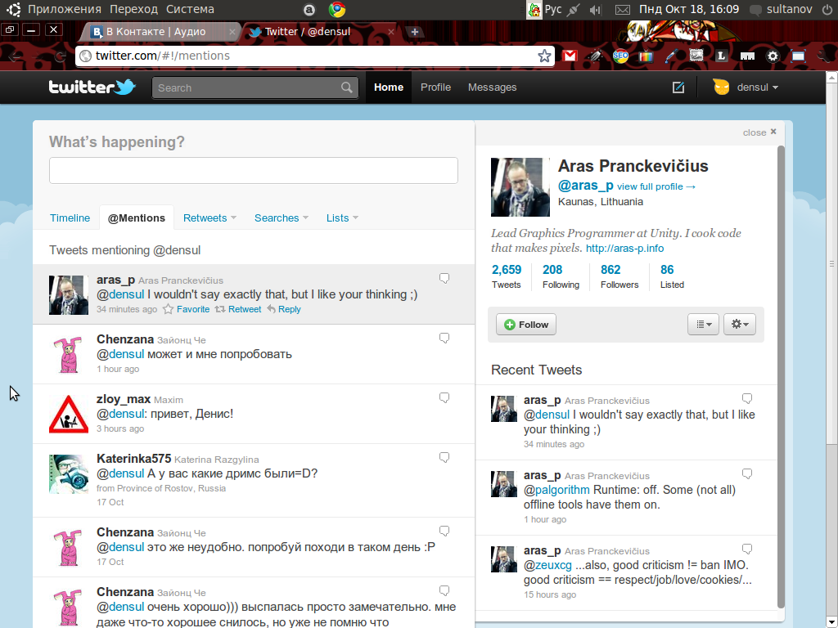Screen dimensions: 838x628
Task: Follow Aras Pranckevičius
Action: tap(526, 324)
